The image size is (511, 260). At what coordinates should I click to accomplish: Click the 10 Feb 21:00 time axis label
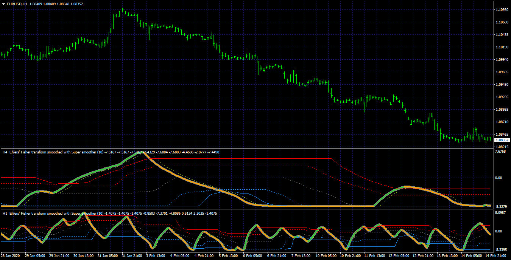[x=351, y=256]
